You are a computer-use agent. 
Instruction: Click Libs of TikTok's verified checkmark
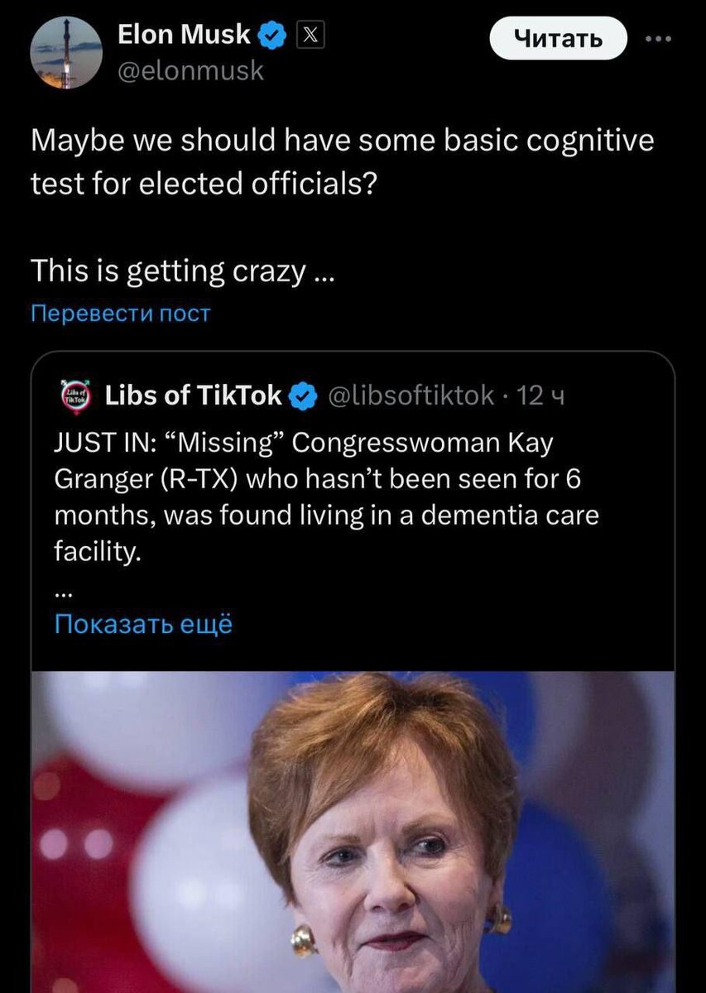[303, 396]
